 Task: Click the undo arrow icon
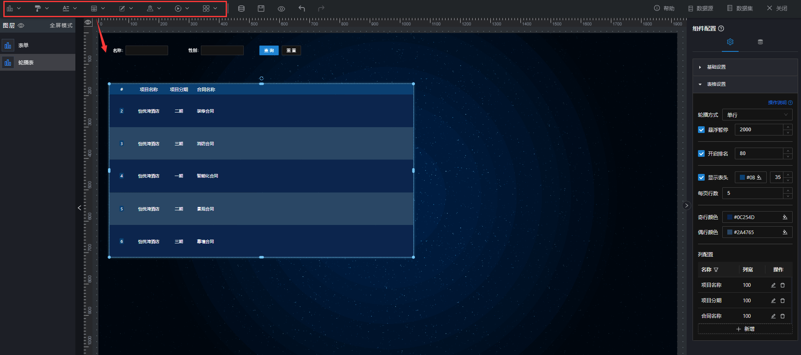tap(301, 8)
